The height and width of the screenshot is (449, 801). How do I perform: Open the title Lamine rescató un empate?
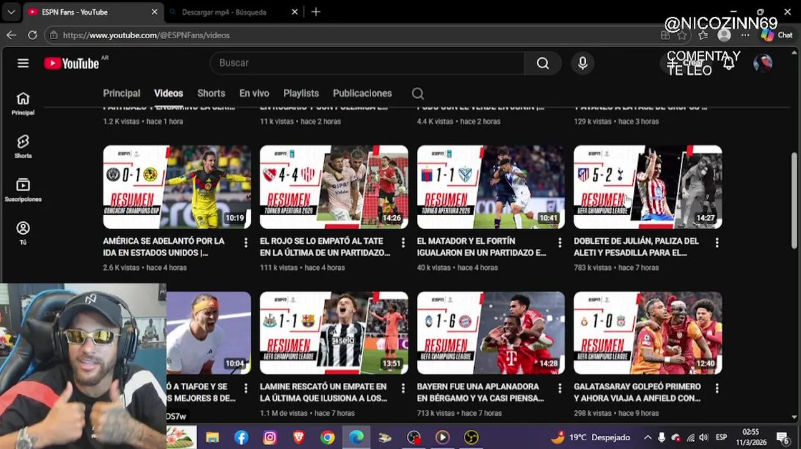click(323, 392)
